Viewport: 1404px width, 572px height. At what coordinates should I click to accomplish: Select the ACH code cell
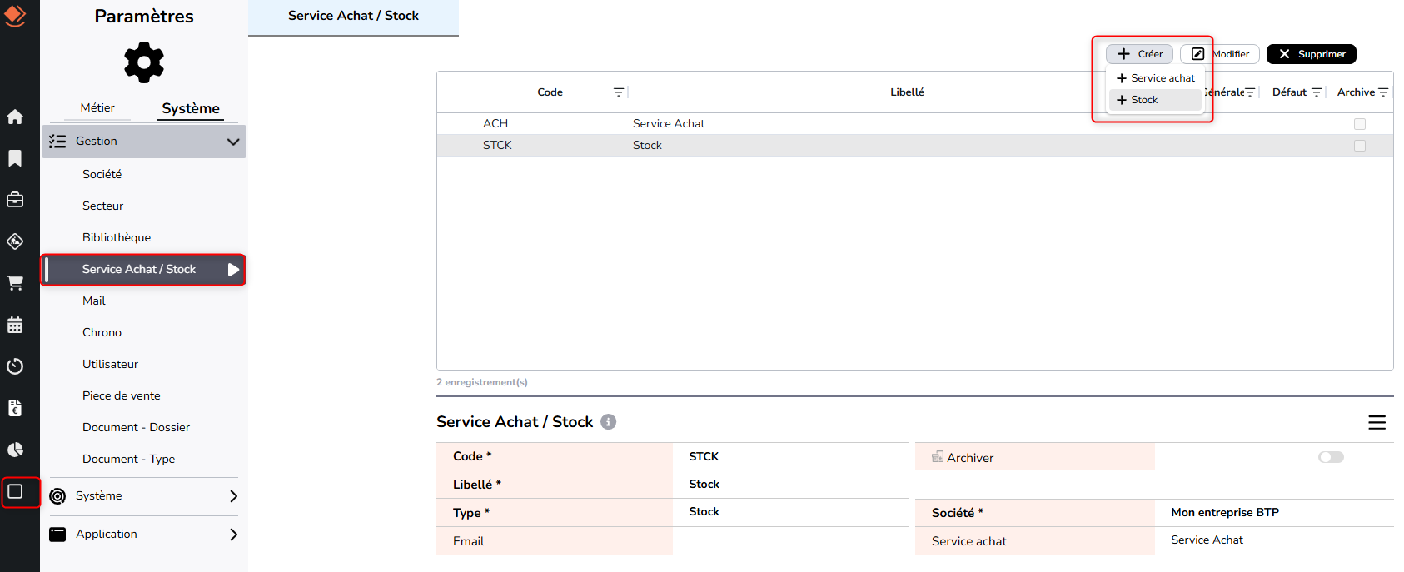pyautogui.click(x=495, y=123)
